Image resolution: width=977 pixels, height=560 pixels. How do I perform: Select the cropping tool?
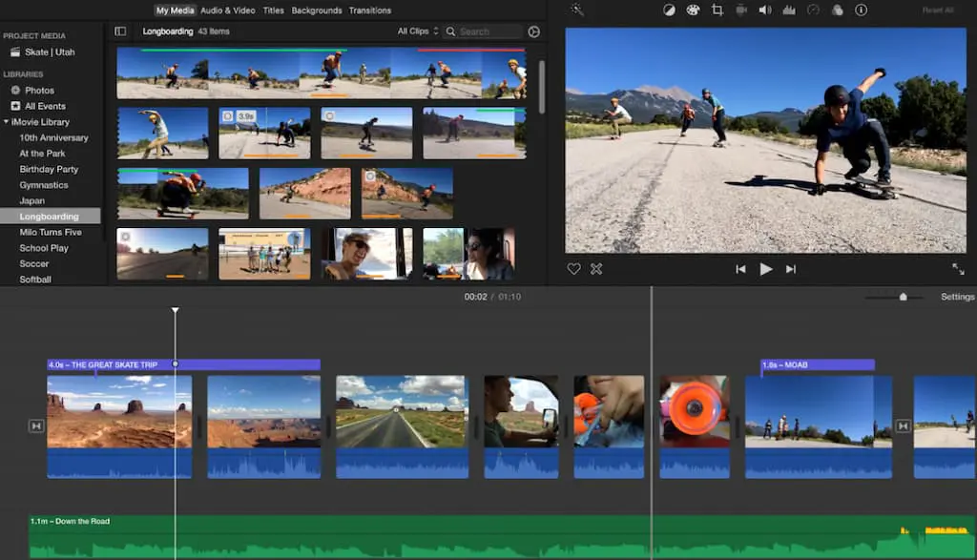[x=717, y=10]
